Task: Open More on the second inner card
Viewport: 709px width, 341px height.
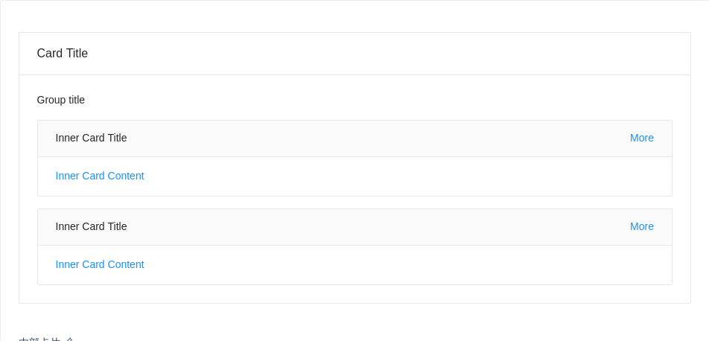Action: [x=641, y=226]
